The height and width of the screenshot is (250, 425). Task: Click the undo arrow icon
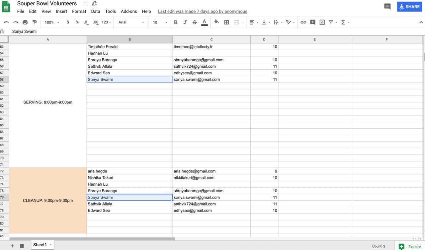6,22
